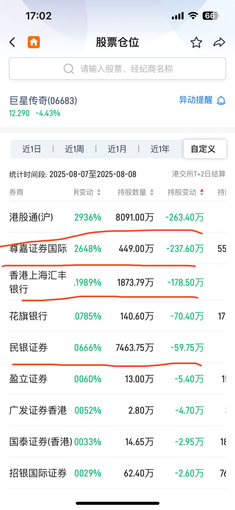This screenshot has height=510, width=235.
Task: Tap the 券商 column header
Action: (16, 192)
